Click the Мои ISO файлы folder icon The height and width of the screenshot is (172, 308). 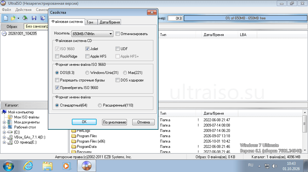pyautogui.click(x=10, y=117)
